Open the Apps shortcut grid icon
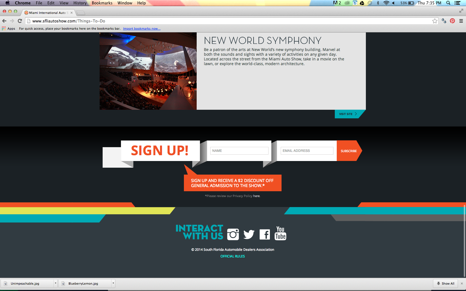 point(4,29)
